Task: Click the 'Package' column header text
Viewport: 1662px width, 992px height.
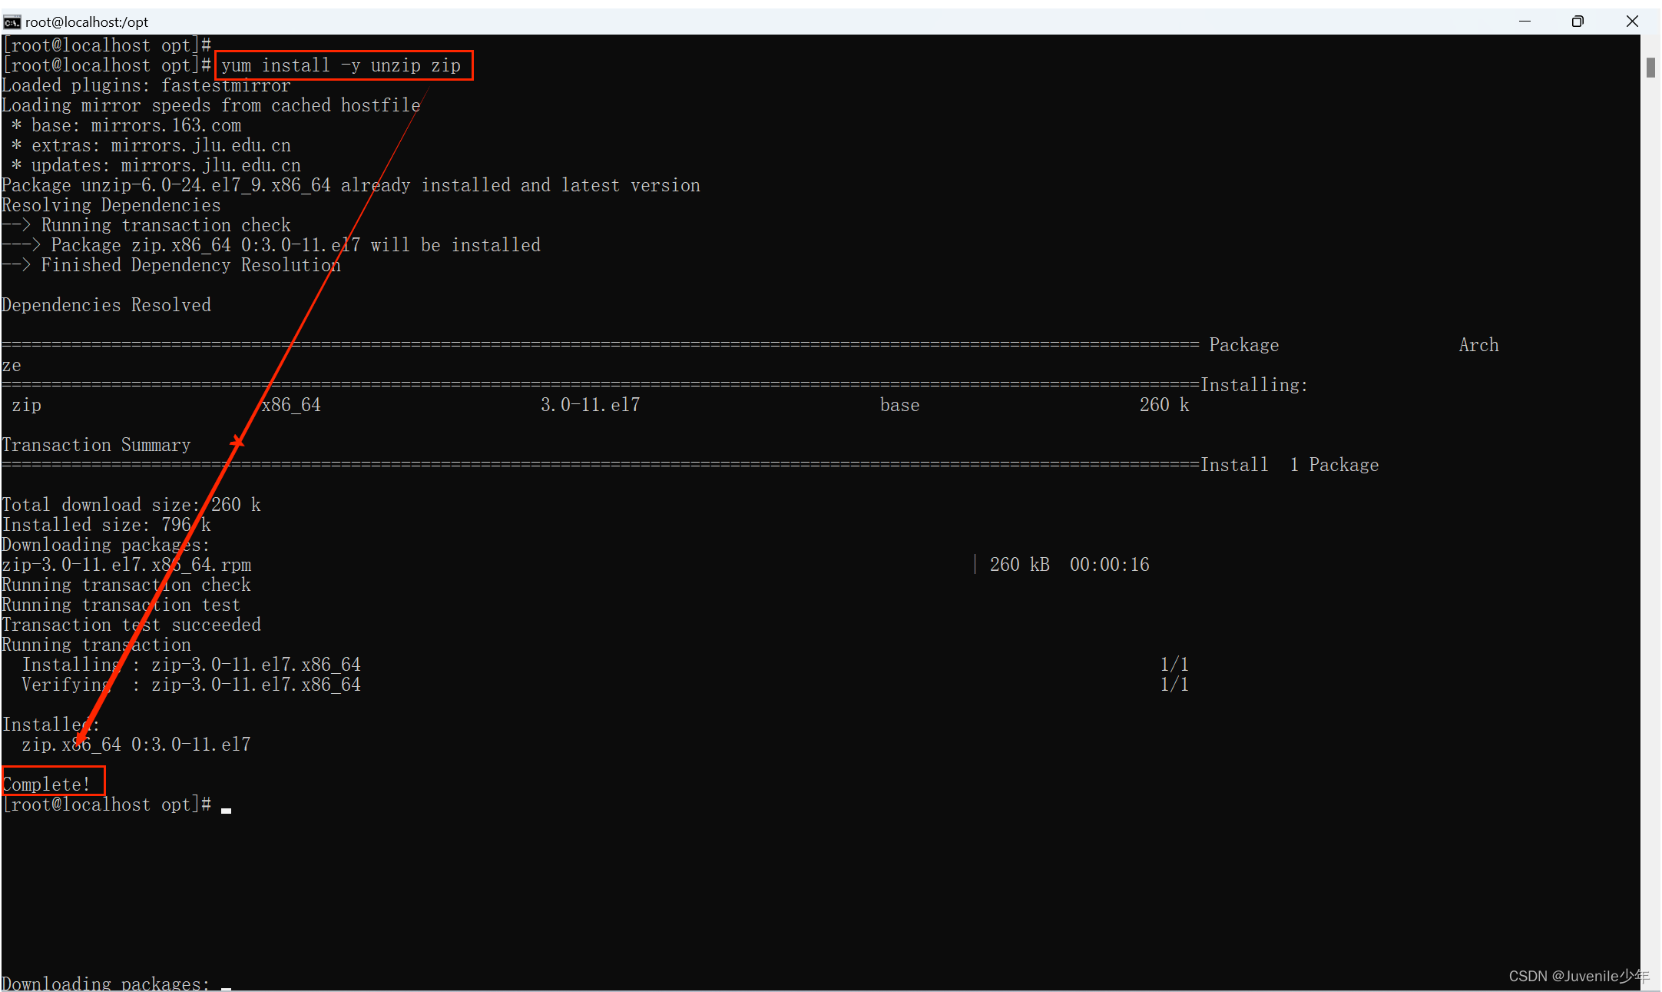Action: click(x=1244, y=345)
